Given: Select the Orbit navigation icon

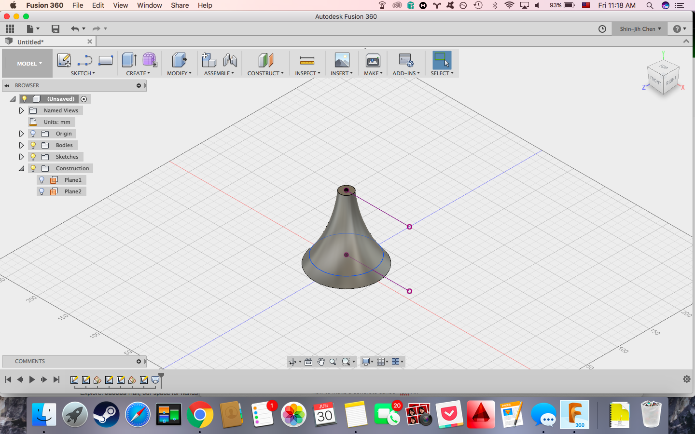Looking at the screenshot, I should [x=292, y=362].
